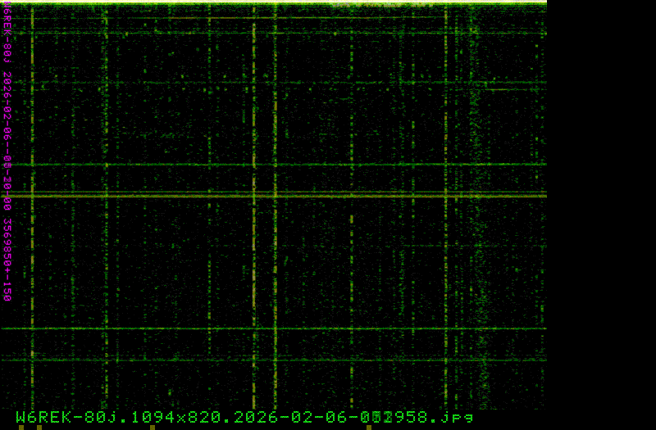Click the leftmost yellow marker on bottom edge
The height and width of the screenshot is (430, 656).
click(x=22, y=427)
